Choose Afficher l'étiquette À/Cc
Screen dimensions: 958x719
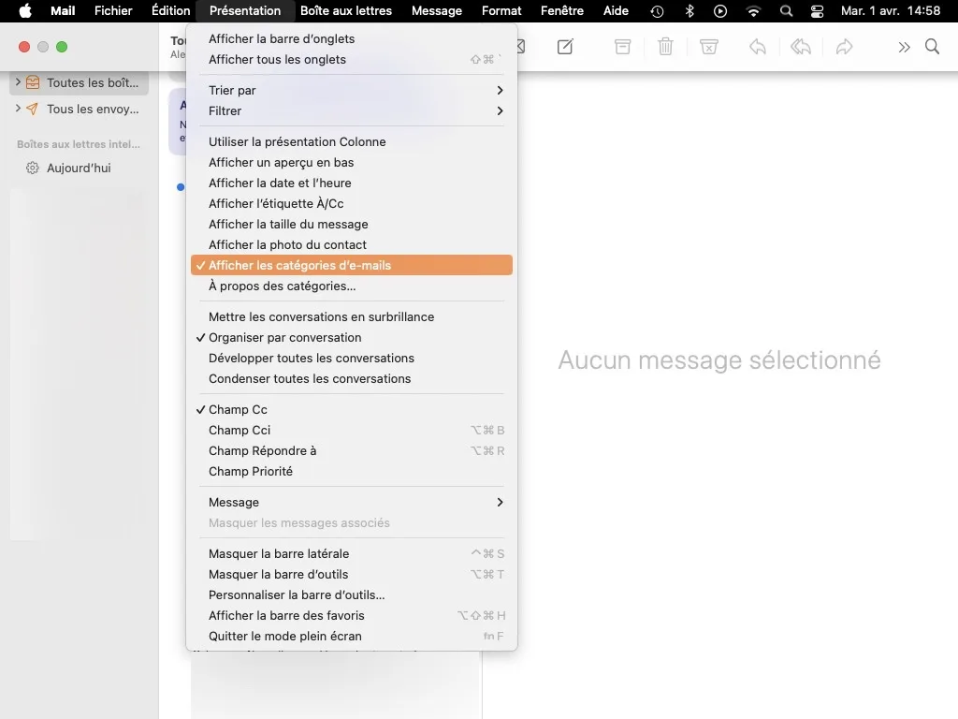[352, 203]
